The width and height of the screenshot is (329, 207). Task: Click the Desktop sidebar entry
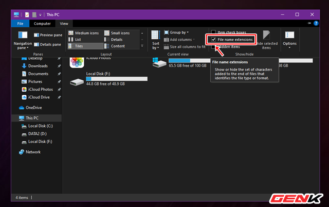tap(35, 58)
